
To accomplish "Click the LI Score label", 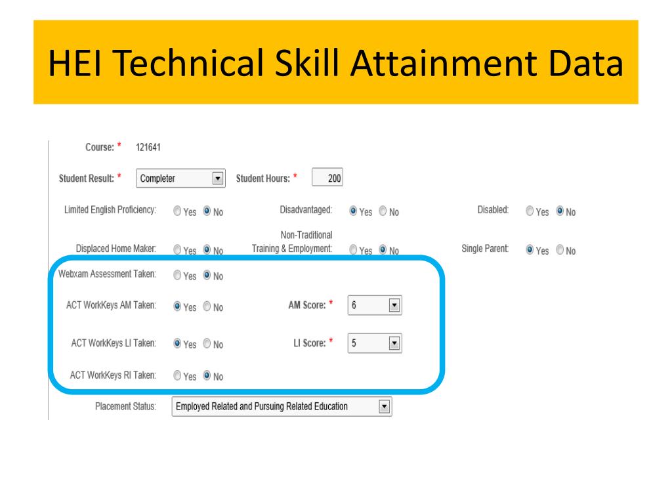I will tap(310, 343).
